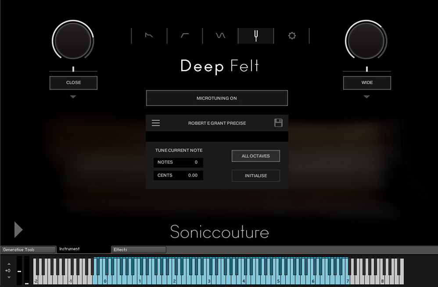The image size is (438, 287).
Task: Click INITIALISE to reset tuning
Action: click(255, 175)
